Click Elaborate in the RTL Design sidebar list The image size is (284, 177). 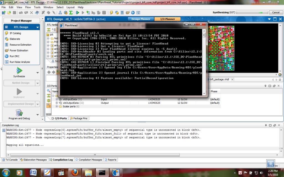(15, 39)
